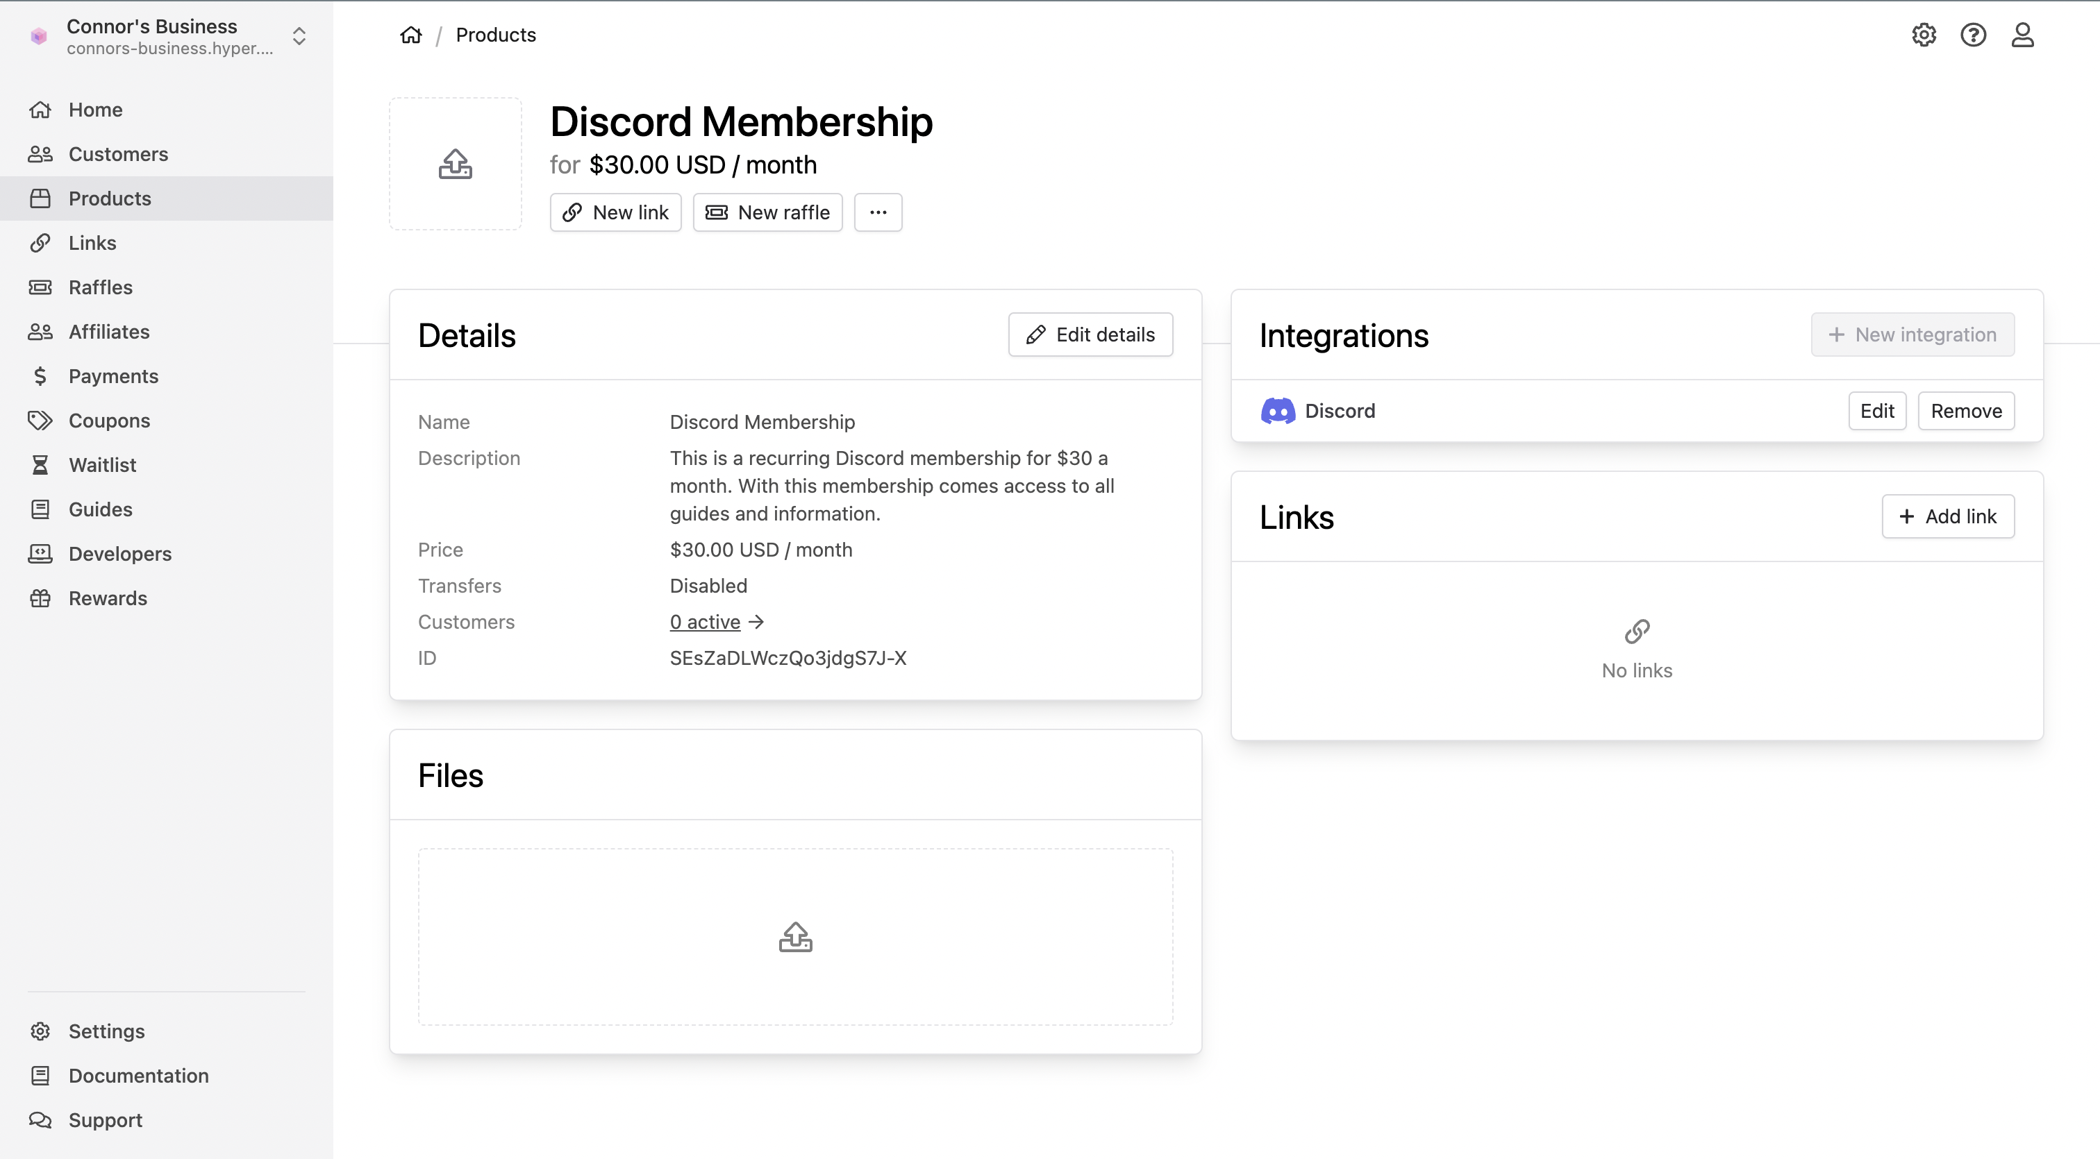Click the arrow next to 0 active
2100x1159 pixels.
coord(756,623)
